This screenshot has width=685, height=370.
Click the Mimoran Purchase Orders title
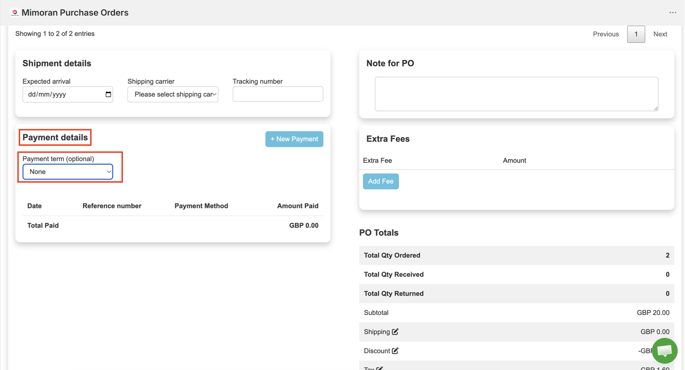75,12
